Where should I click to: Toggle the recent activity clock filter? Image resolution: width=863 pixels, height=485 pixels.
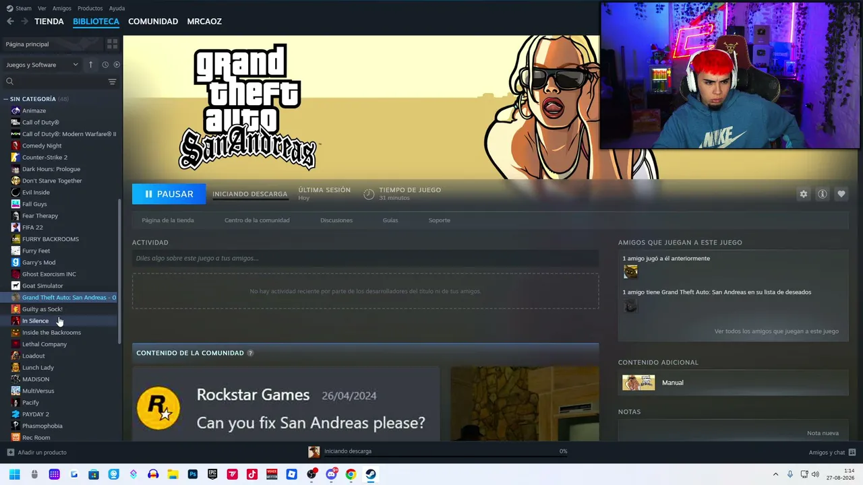(x=105, y=65)
